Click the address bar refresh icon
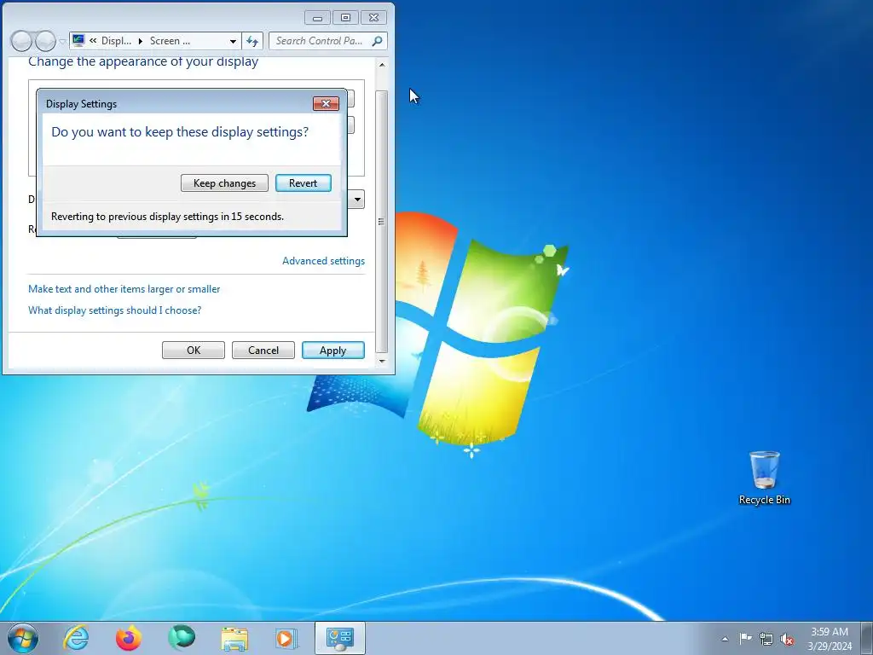 pos(252,41)
